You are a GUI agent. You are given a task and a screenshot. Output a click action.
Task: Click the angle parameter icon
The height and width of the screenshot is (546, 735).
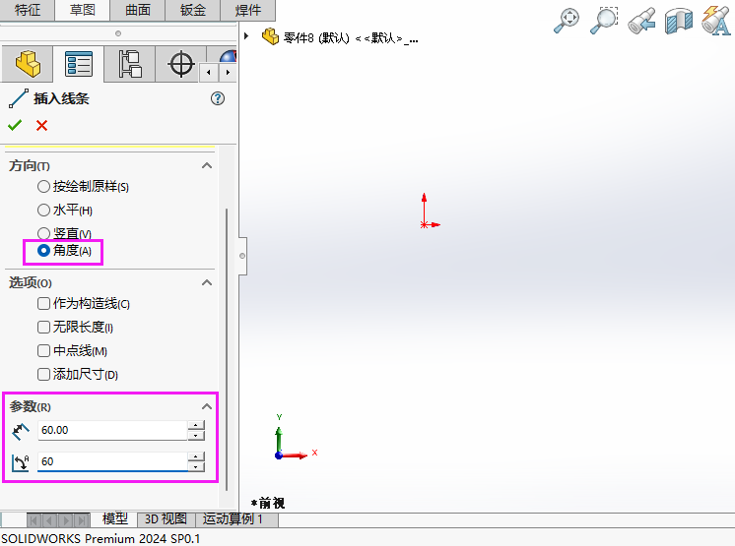click(x=21, y=462)
